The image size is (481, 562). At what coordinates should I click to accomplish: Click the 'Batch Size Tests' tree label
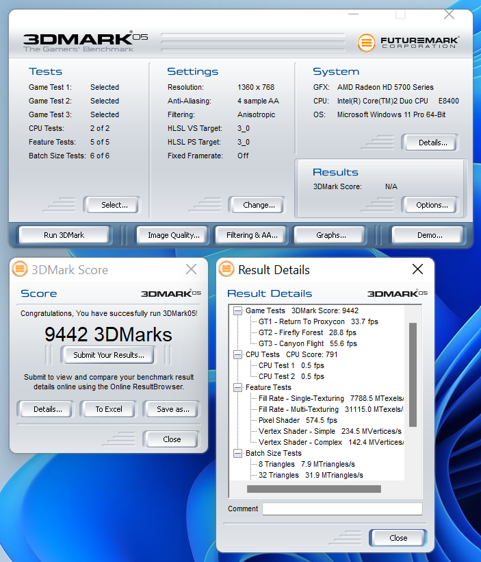pos(274,454)
